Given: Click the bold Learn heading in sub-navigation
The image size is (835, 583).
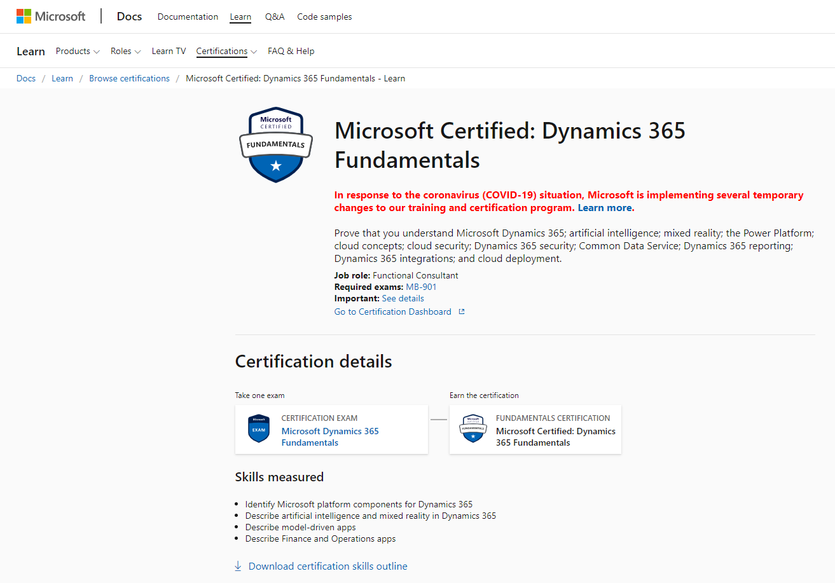Looking at the screenshot, I should (x=31, y=51).
